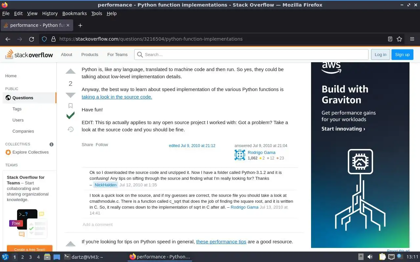Click the For Teams header link
Image resolution: width=420 pixels, height=262 pixels.
tap(117, 55)
